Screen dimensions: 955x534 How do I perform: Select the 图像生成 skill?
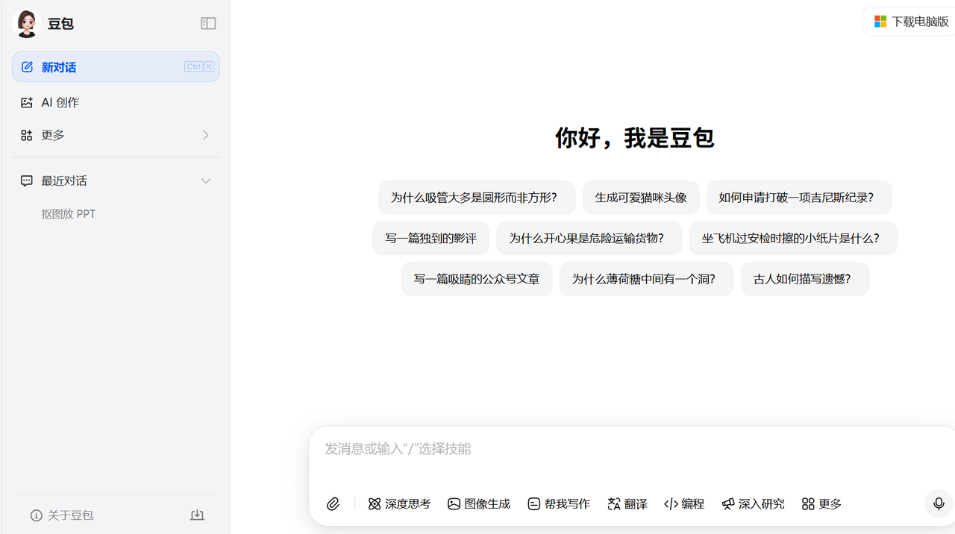[x=479, y=504]
